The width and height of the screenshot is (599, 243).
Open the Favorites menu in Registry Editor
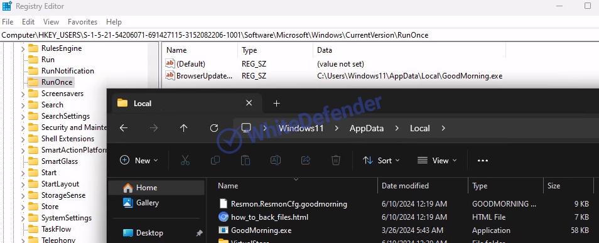click(x=82, y=22)
